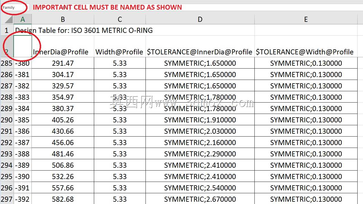Click cell "-385"
The height and width of the screenshot is (204, 363).
(x=23, y=120)
